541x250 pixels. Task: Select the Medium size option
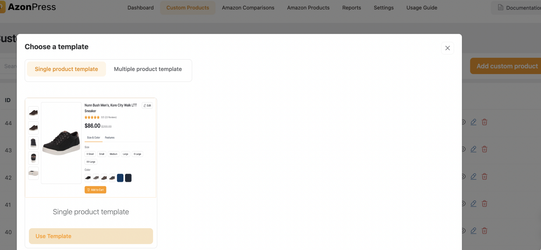(x=113, y=154)
